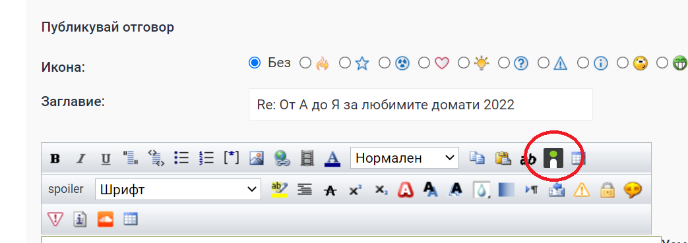Apply yellow highlight with the ab marker icon

280,190
